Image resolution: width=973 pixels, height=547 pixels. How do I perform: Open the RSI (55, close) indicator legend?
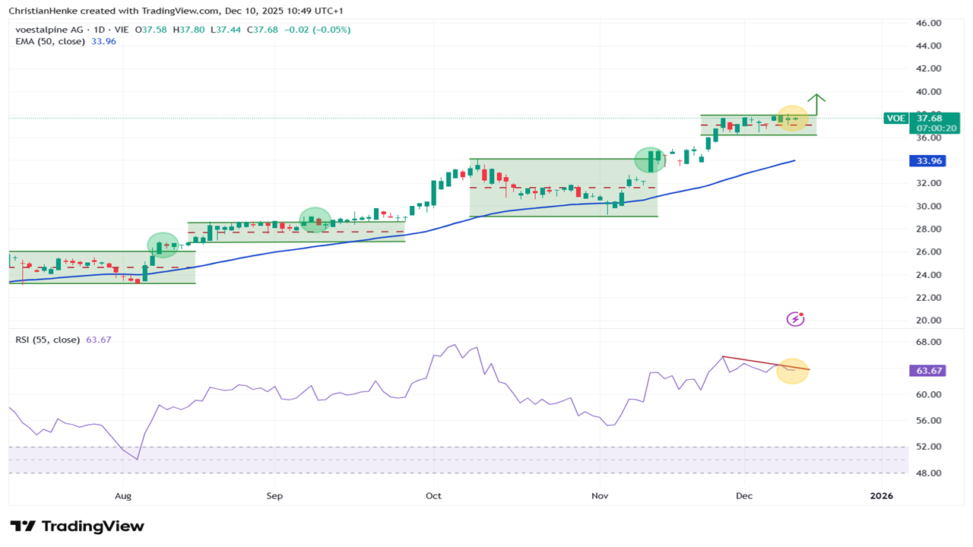click(x=47, y=340)
